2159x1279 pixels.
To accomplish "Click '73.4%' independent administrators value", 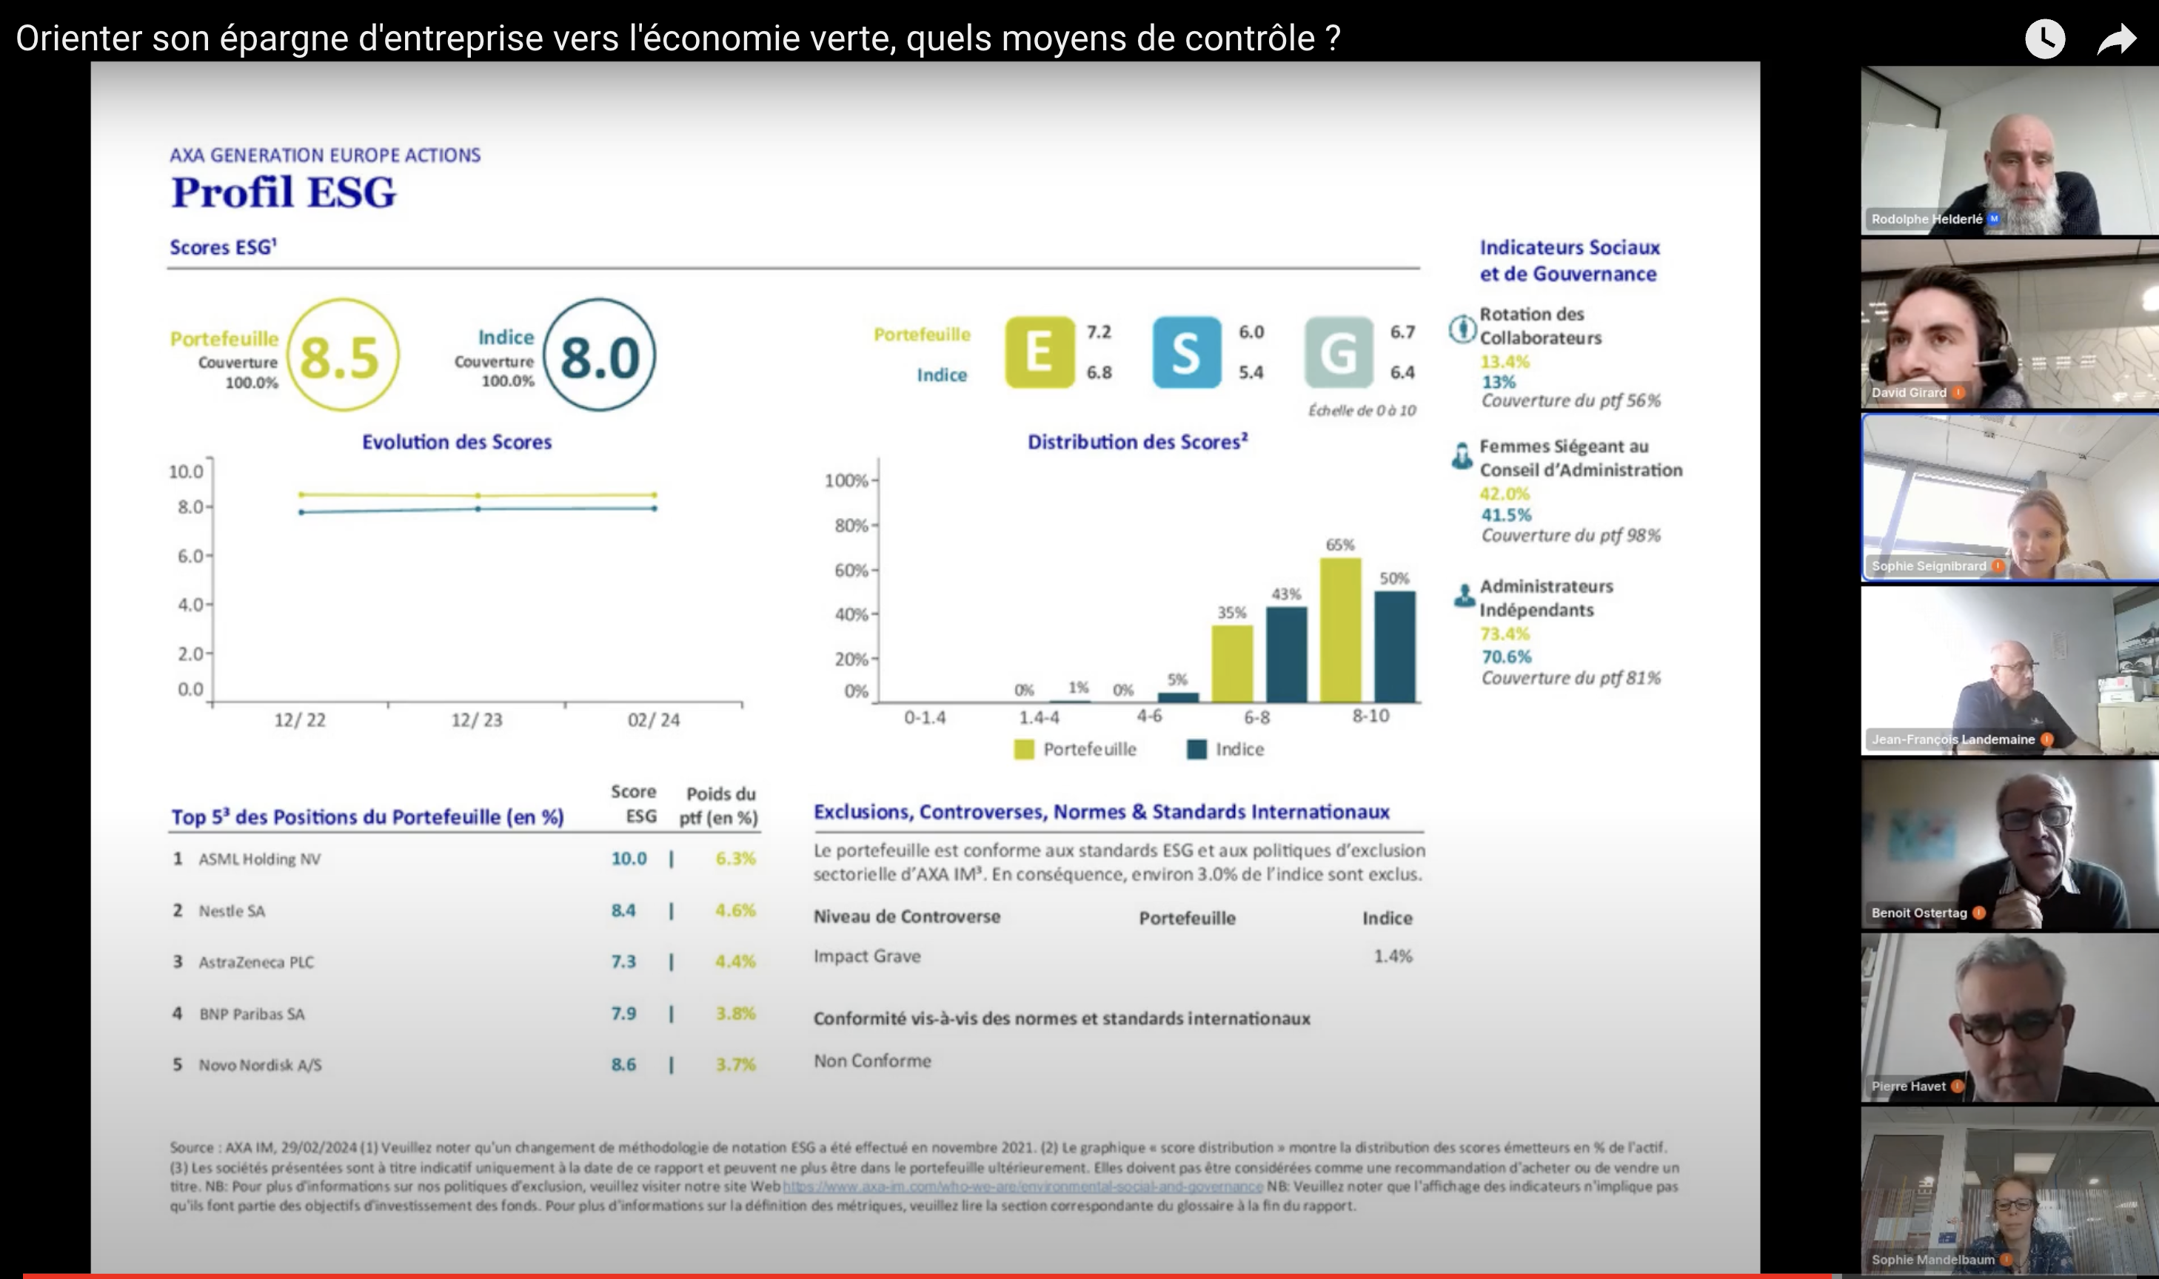I will 1504,634.
